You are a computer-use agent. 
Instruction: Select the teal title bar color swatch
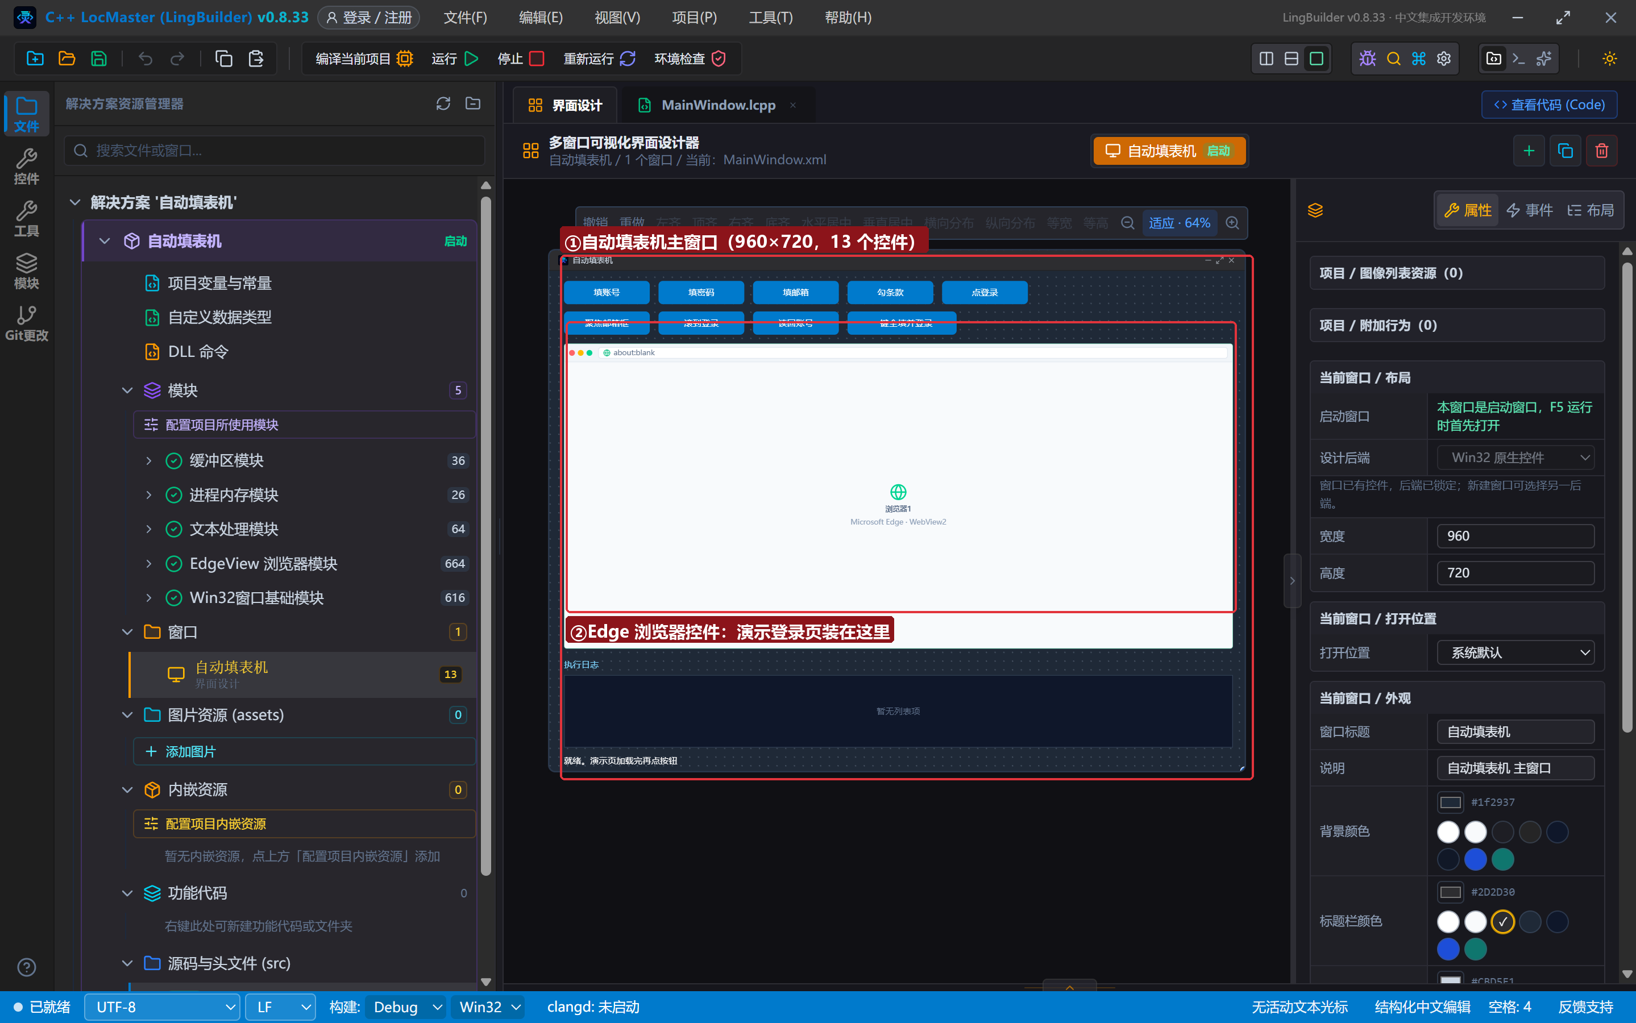[x=1475, y=949]
